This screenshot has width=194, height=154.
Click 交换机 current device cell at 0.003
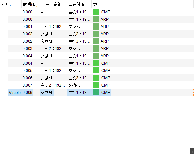pos(74,48)
